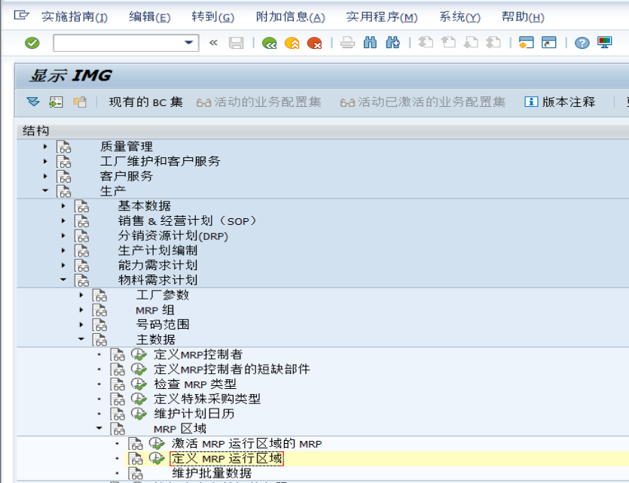The width and height of the screenshot is (629, 483).
Task: Open documentation icon for 维护批量数据
Action: click(136, 473)
